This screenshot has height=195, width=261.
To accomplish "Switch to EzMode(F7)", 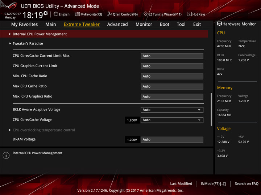I will pyautogui.click(x=214, y=184).
